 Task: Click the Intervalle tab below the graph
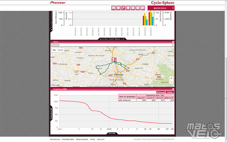pyautogui.click(x=112, y=133)
